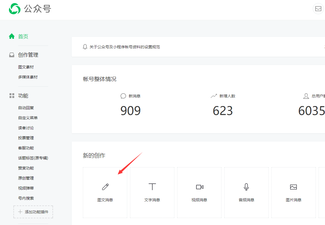Viewport: 325px width, 225px height.
Task: Click the picture icon for 图片消息
Action: click(x=293, y=186)
